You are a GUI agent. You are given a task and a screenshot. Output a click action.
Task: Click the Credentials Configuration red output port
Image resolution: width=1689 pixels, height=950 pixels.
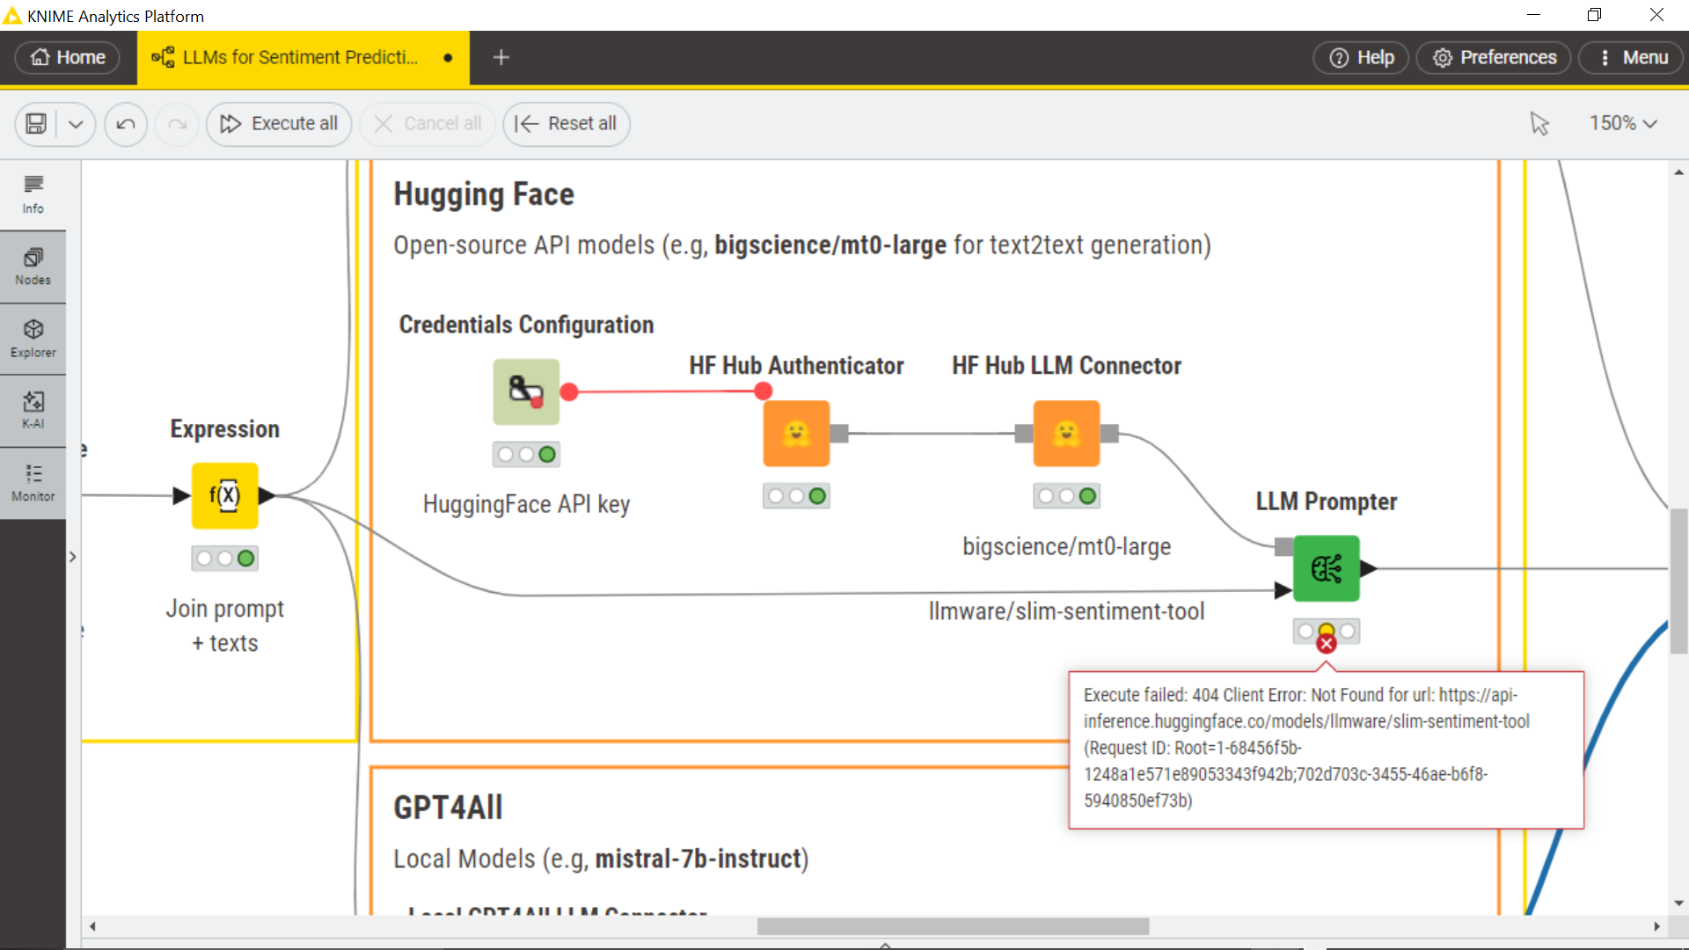pos(569,392)
